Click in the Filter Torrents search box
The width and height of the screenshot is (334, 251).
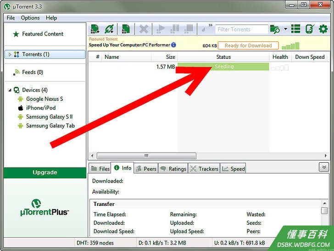click(241, 29)
